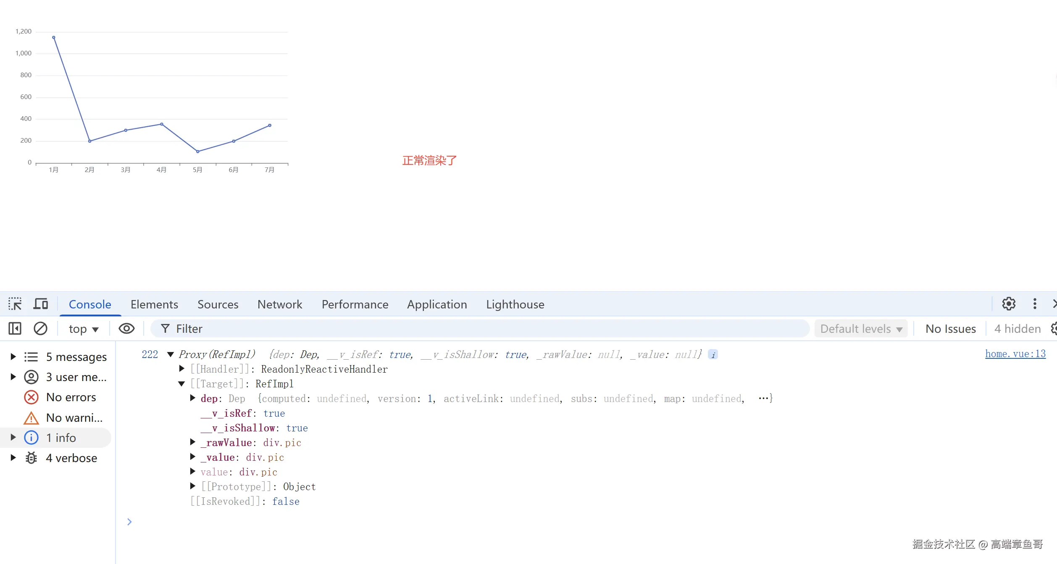Select the No warnings filter
This screenshot has height=564, width=1057.
click(x=74, y=418)
